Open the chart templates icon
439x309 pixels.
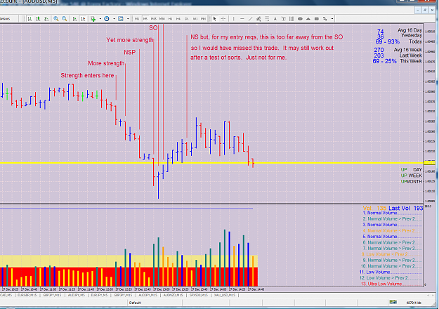point(121,19)
